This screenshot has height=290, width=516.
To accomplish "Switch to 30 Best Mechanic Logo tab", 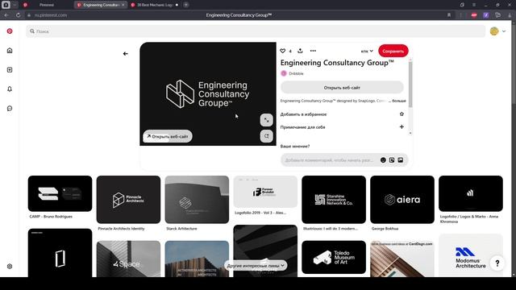I will (155, 5).
